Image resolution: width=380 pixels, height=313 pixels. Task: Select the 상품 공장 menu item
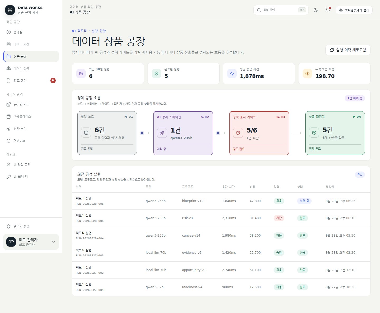(31, 56)
